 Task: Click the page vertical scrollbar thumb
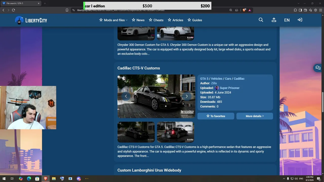click(x=322, y=102)
